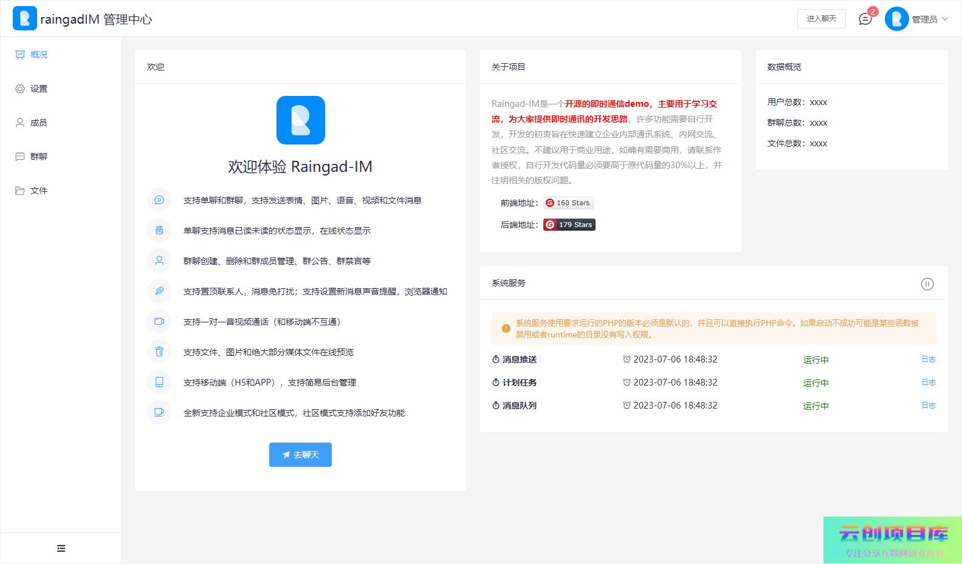View the 消息队列 service log
Screen dimensions: 962x564
tap(928, 406)
